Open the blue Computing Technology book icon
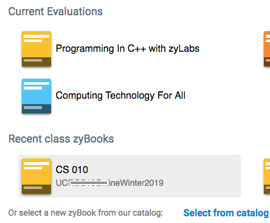 (36, 96)
